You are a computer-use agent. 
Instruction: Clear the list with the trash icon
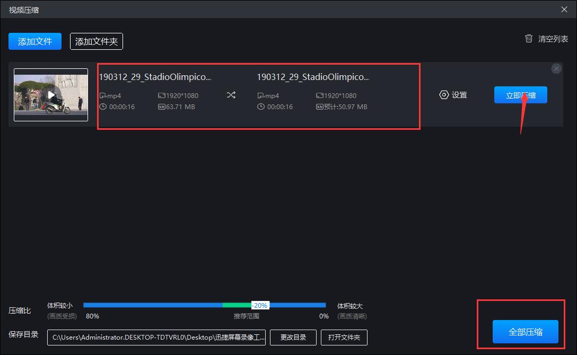(528, 39)
